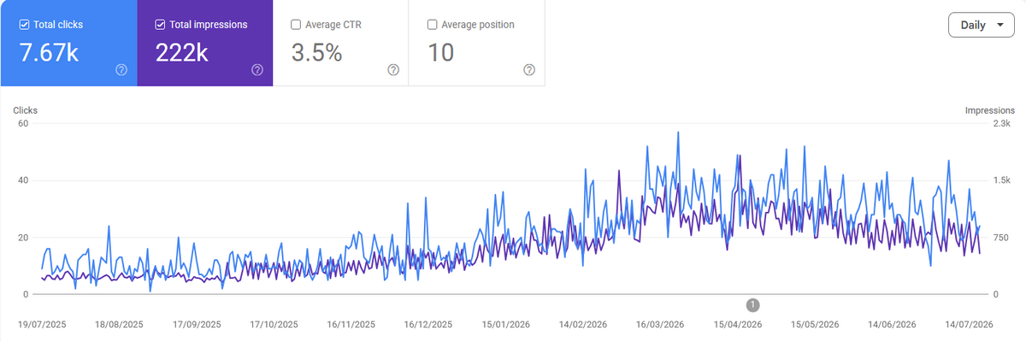Click the 40 clicks axis label

24,180
